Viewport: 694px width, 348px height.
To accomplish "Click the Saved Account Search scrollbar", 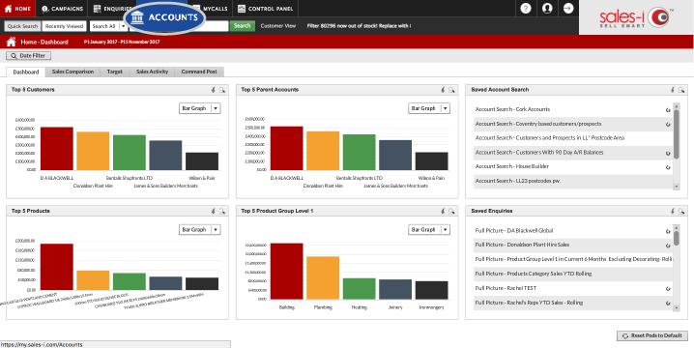I will click(676, 134).
